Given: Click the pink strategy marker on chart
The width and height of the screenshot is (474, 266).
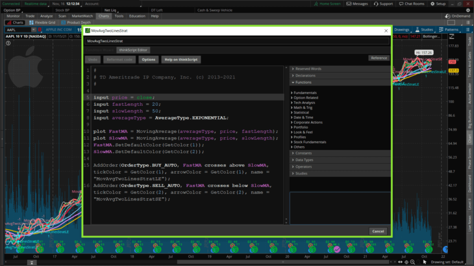Looking at the screenshot, I should pyautogui.click(x=337, y=249).
